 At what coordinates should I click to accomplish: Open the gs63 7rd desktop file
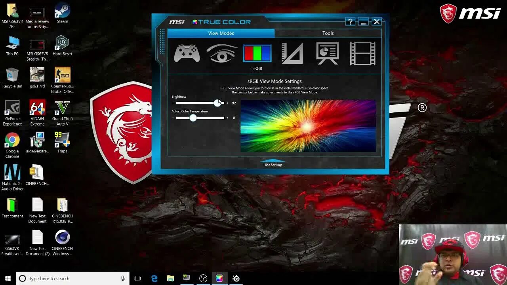point(37,78)
